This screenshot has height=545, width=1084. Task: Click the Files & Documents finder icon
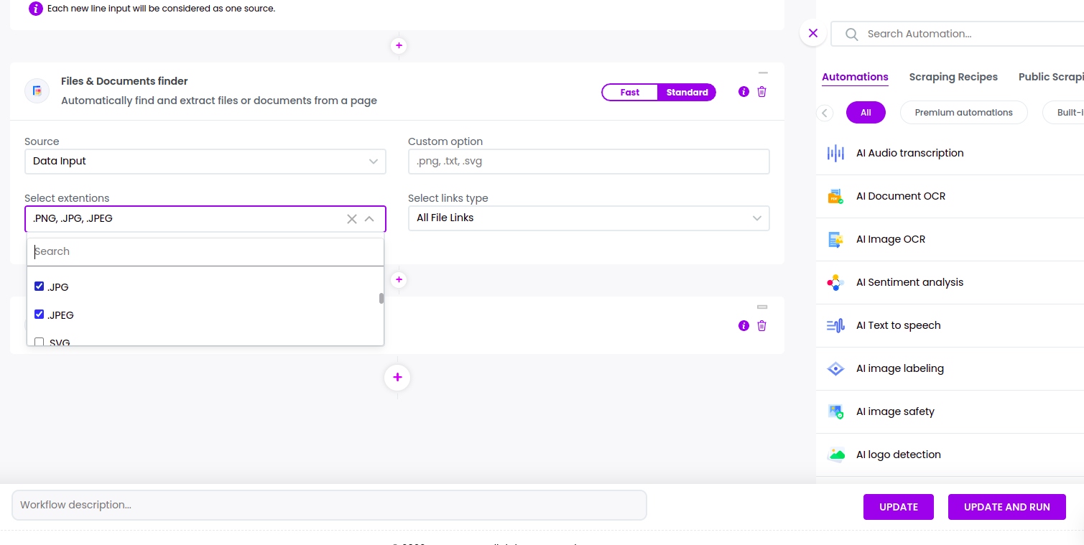pos(37,90)
